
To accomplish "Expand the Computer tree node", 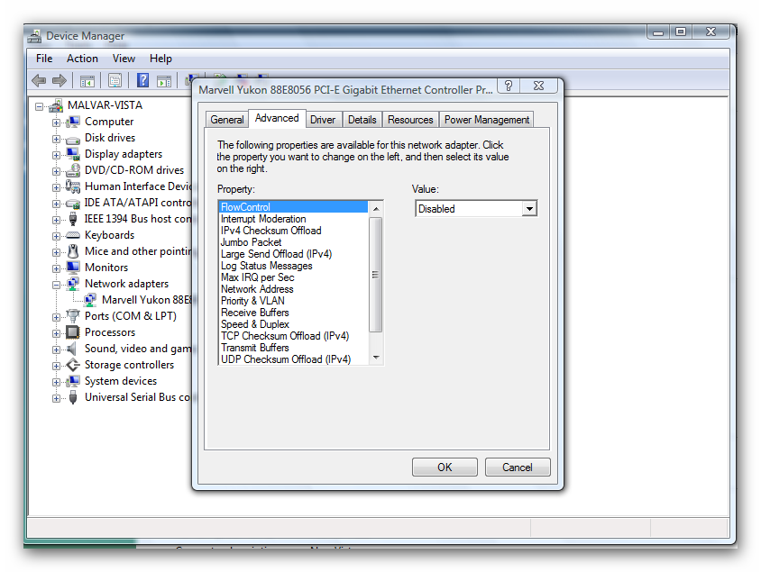I will (x=56, y=121).
